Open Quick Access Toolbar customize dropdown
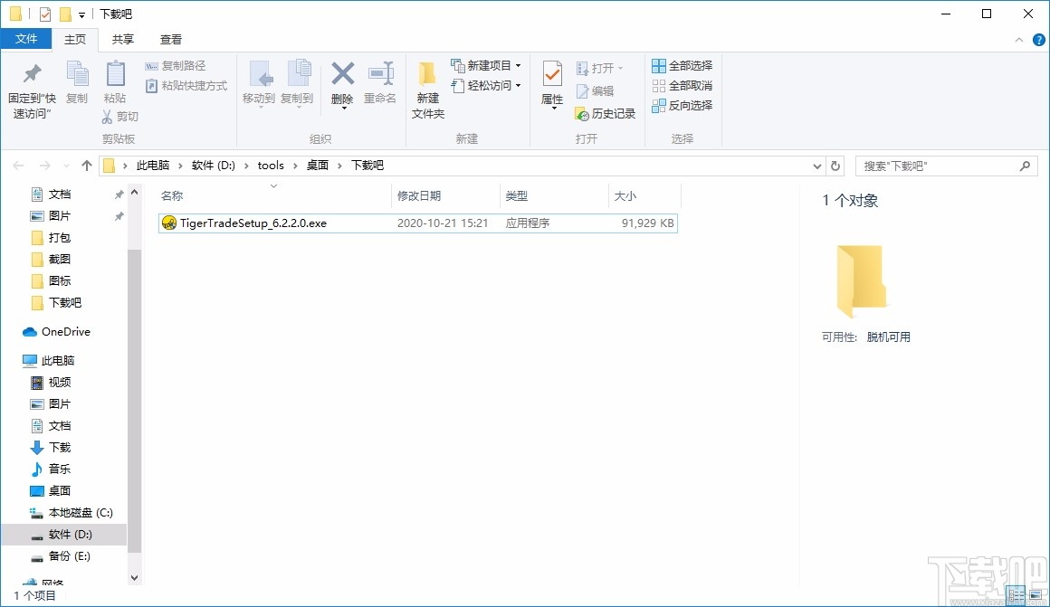Screen dimensions: 1050x607 pos(81,14)
